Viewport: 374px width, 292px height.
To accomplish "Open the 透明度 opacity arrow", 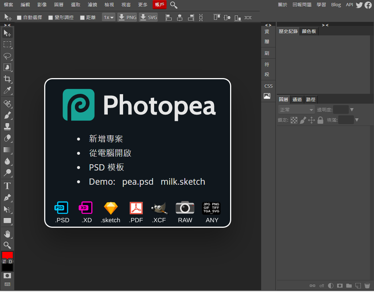I will [x=352, y=109].
